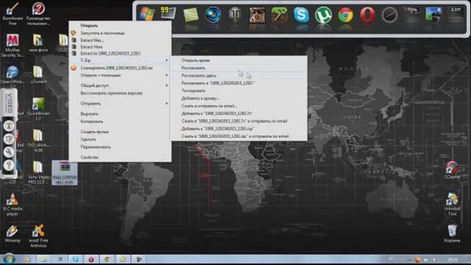The width and height of the screenshot is (471, 265).
Task: Choose Тестировать in 7-Zip submenu
Action: (x=238, y=91)
